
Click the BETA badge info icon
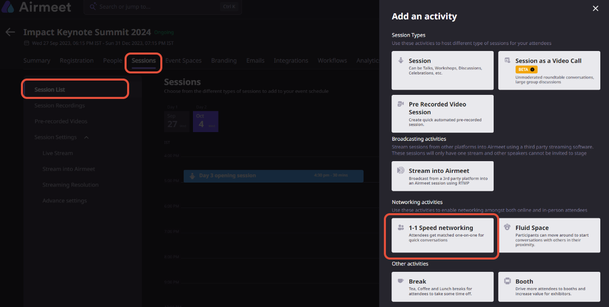[x=532, y=69]
